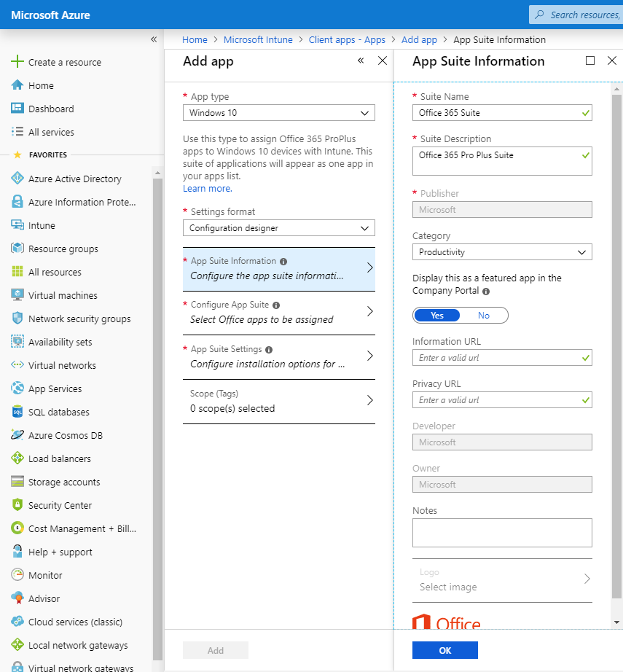Click info icon next to Company Portal

(486, 292)
